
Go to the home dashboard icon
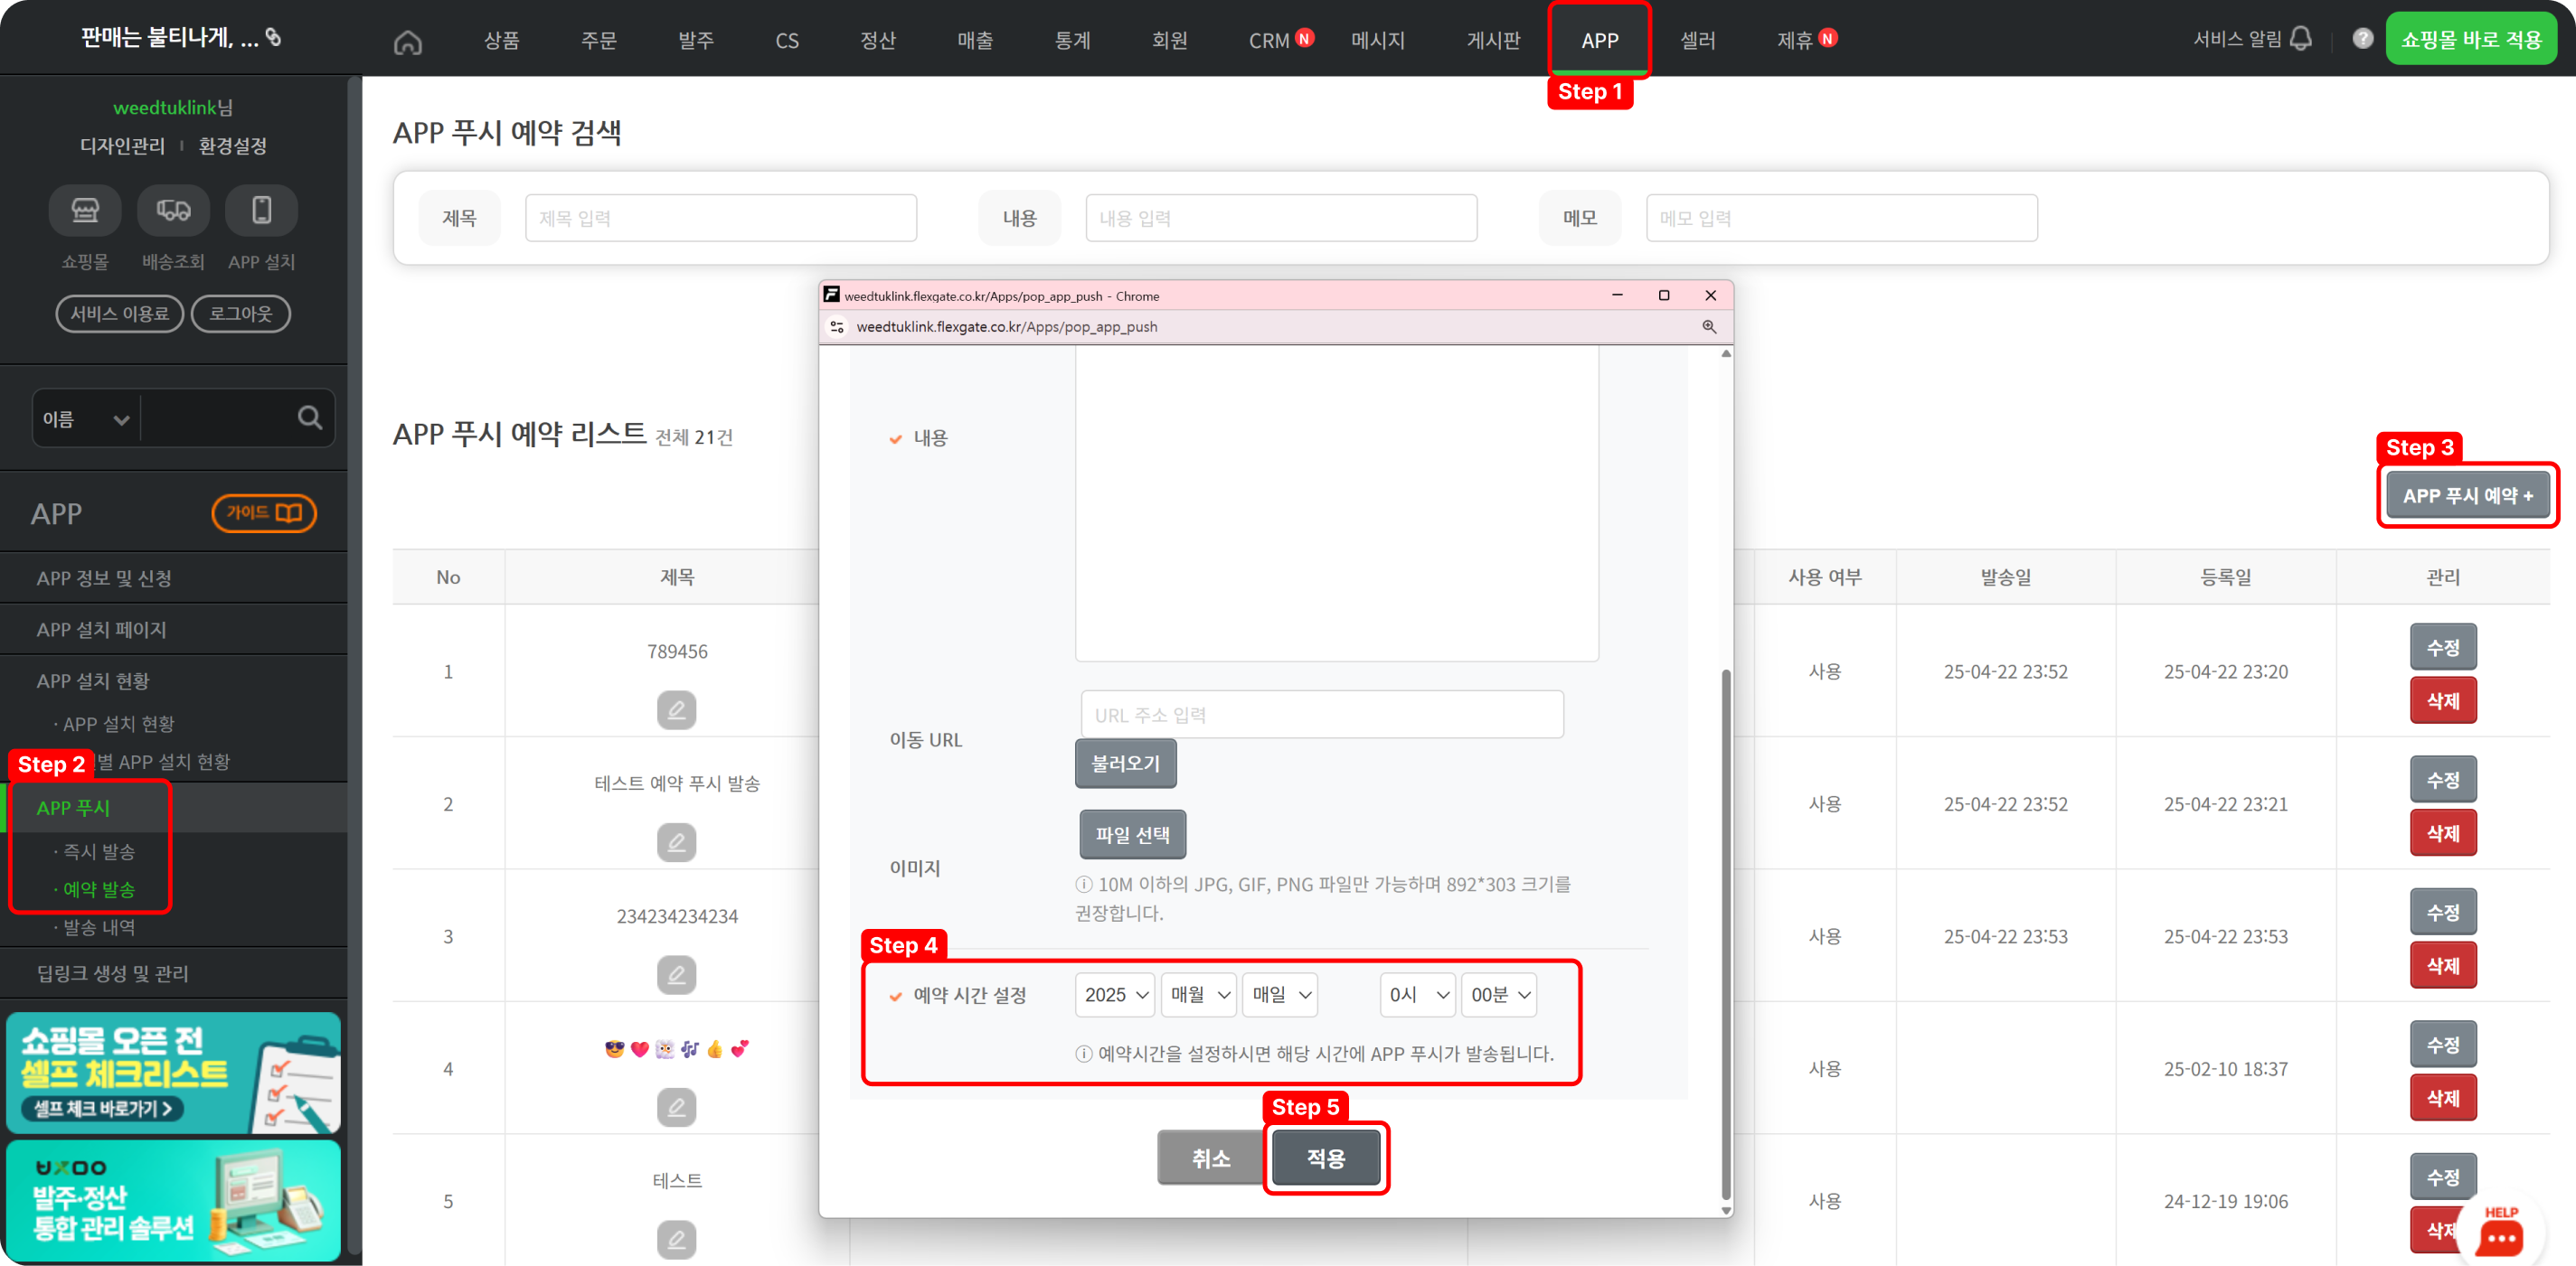tap(408, 41)
